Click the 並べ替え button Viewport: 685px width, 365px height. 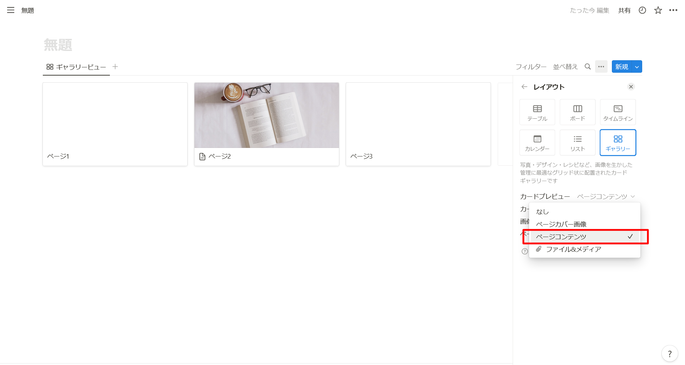[x=565, y=67]
